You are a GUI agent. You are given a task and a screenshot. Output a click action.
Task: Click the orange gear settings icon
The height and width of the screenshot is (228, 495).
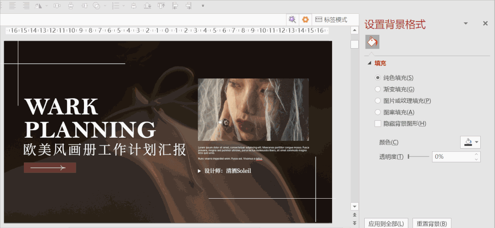tap(305, 20)
